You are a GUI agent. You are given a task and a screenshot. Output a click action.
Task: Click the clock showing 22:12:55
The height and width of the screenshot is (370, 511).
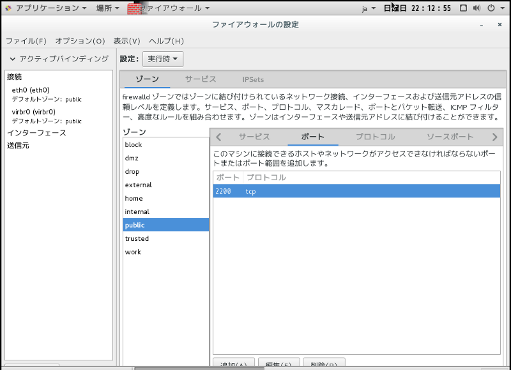point(417,8)
